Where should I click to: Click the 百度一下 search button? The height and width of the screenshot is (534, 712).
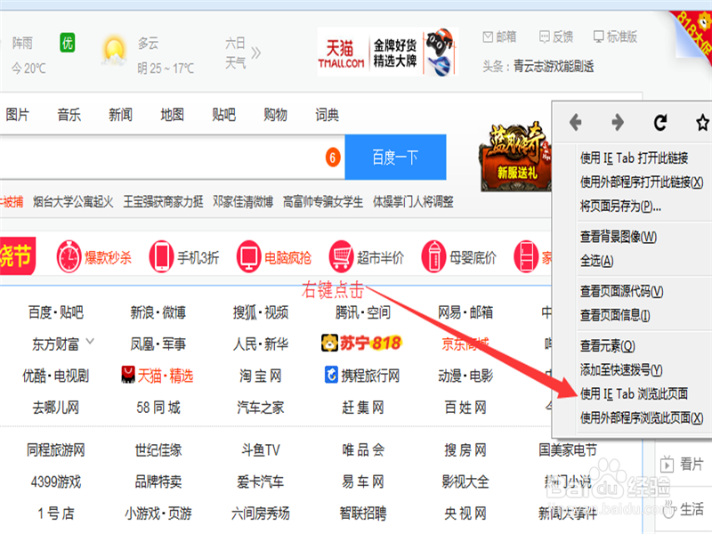(395, 158)
